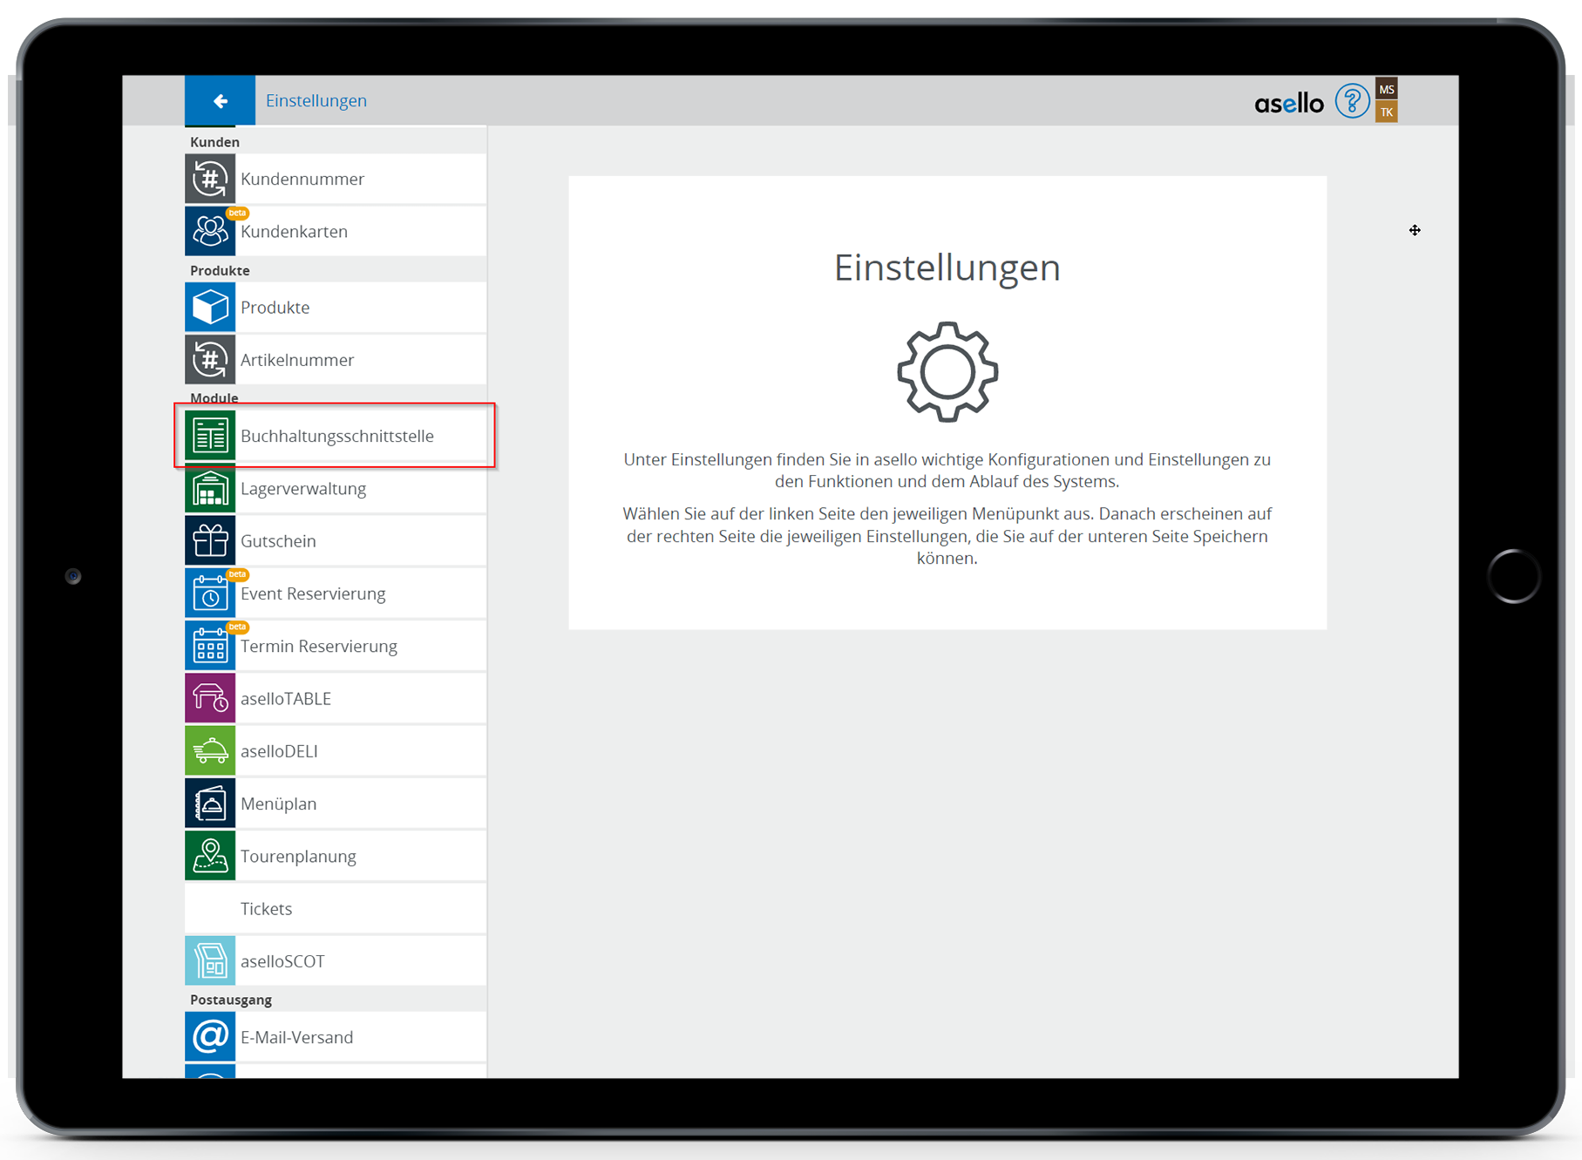Select the Produkte box icon
Screen dimensions: 1582x1160
coord(210,308)
